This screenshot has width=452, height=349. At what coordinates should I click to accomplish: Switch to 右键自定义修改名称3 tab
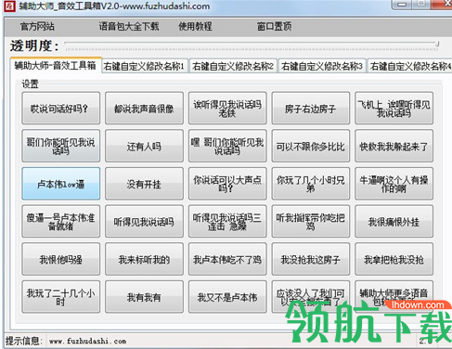pyautogui.click(x=322, y=66)
